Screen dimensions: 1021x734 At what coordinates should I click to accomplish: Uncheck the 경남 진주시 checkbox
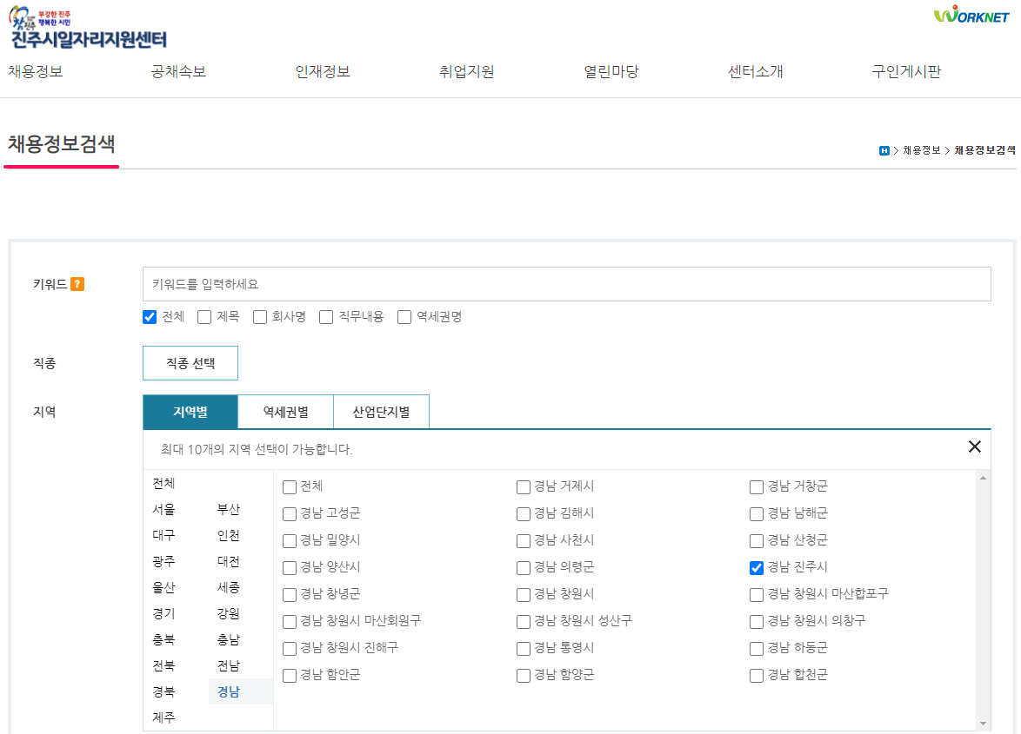(756, 567)
